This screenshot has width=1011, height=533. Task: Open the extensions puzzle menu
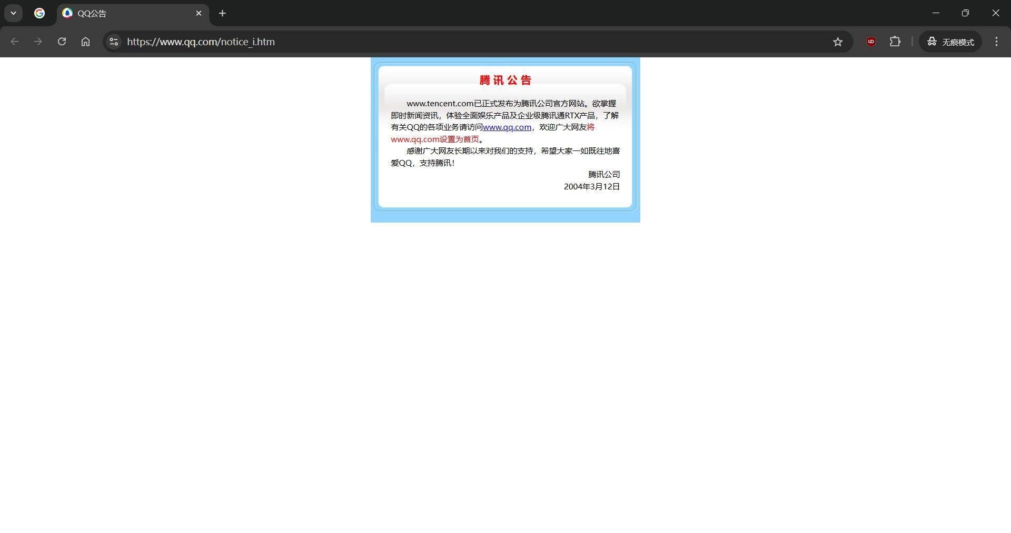click(895, 42)
